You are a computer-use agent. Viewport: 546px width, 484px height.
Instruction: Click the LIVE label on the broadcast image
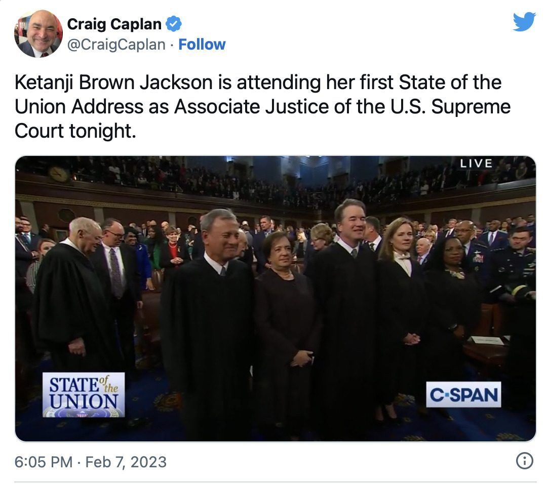tap(476, 163)
